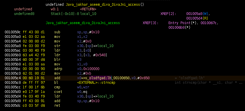Click the w0:1 return storage
Viewport: 245px width, 111px height.
55,9
